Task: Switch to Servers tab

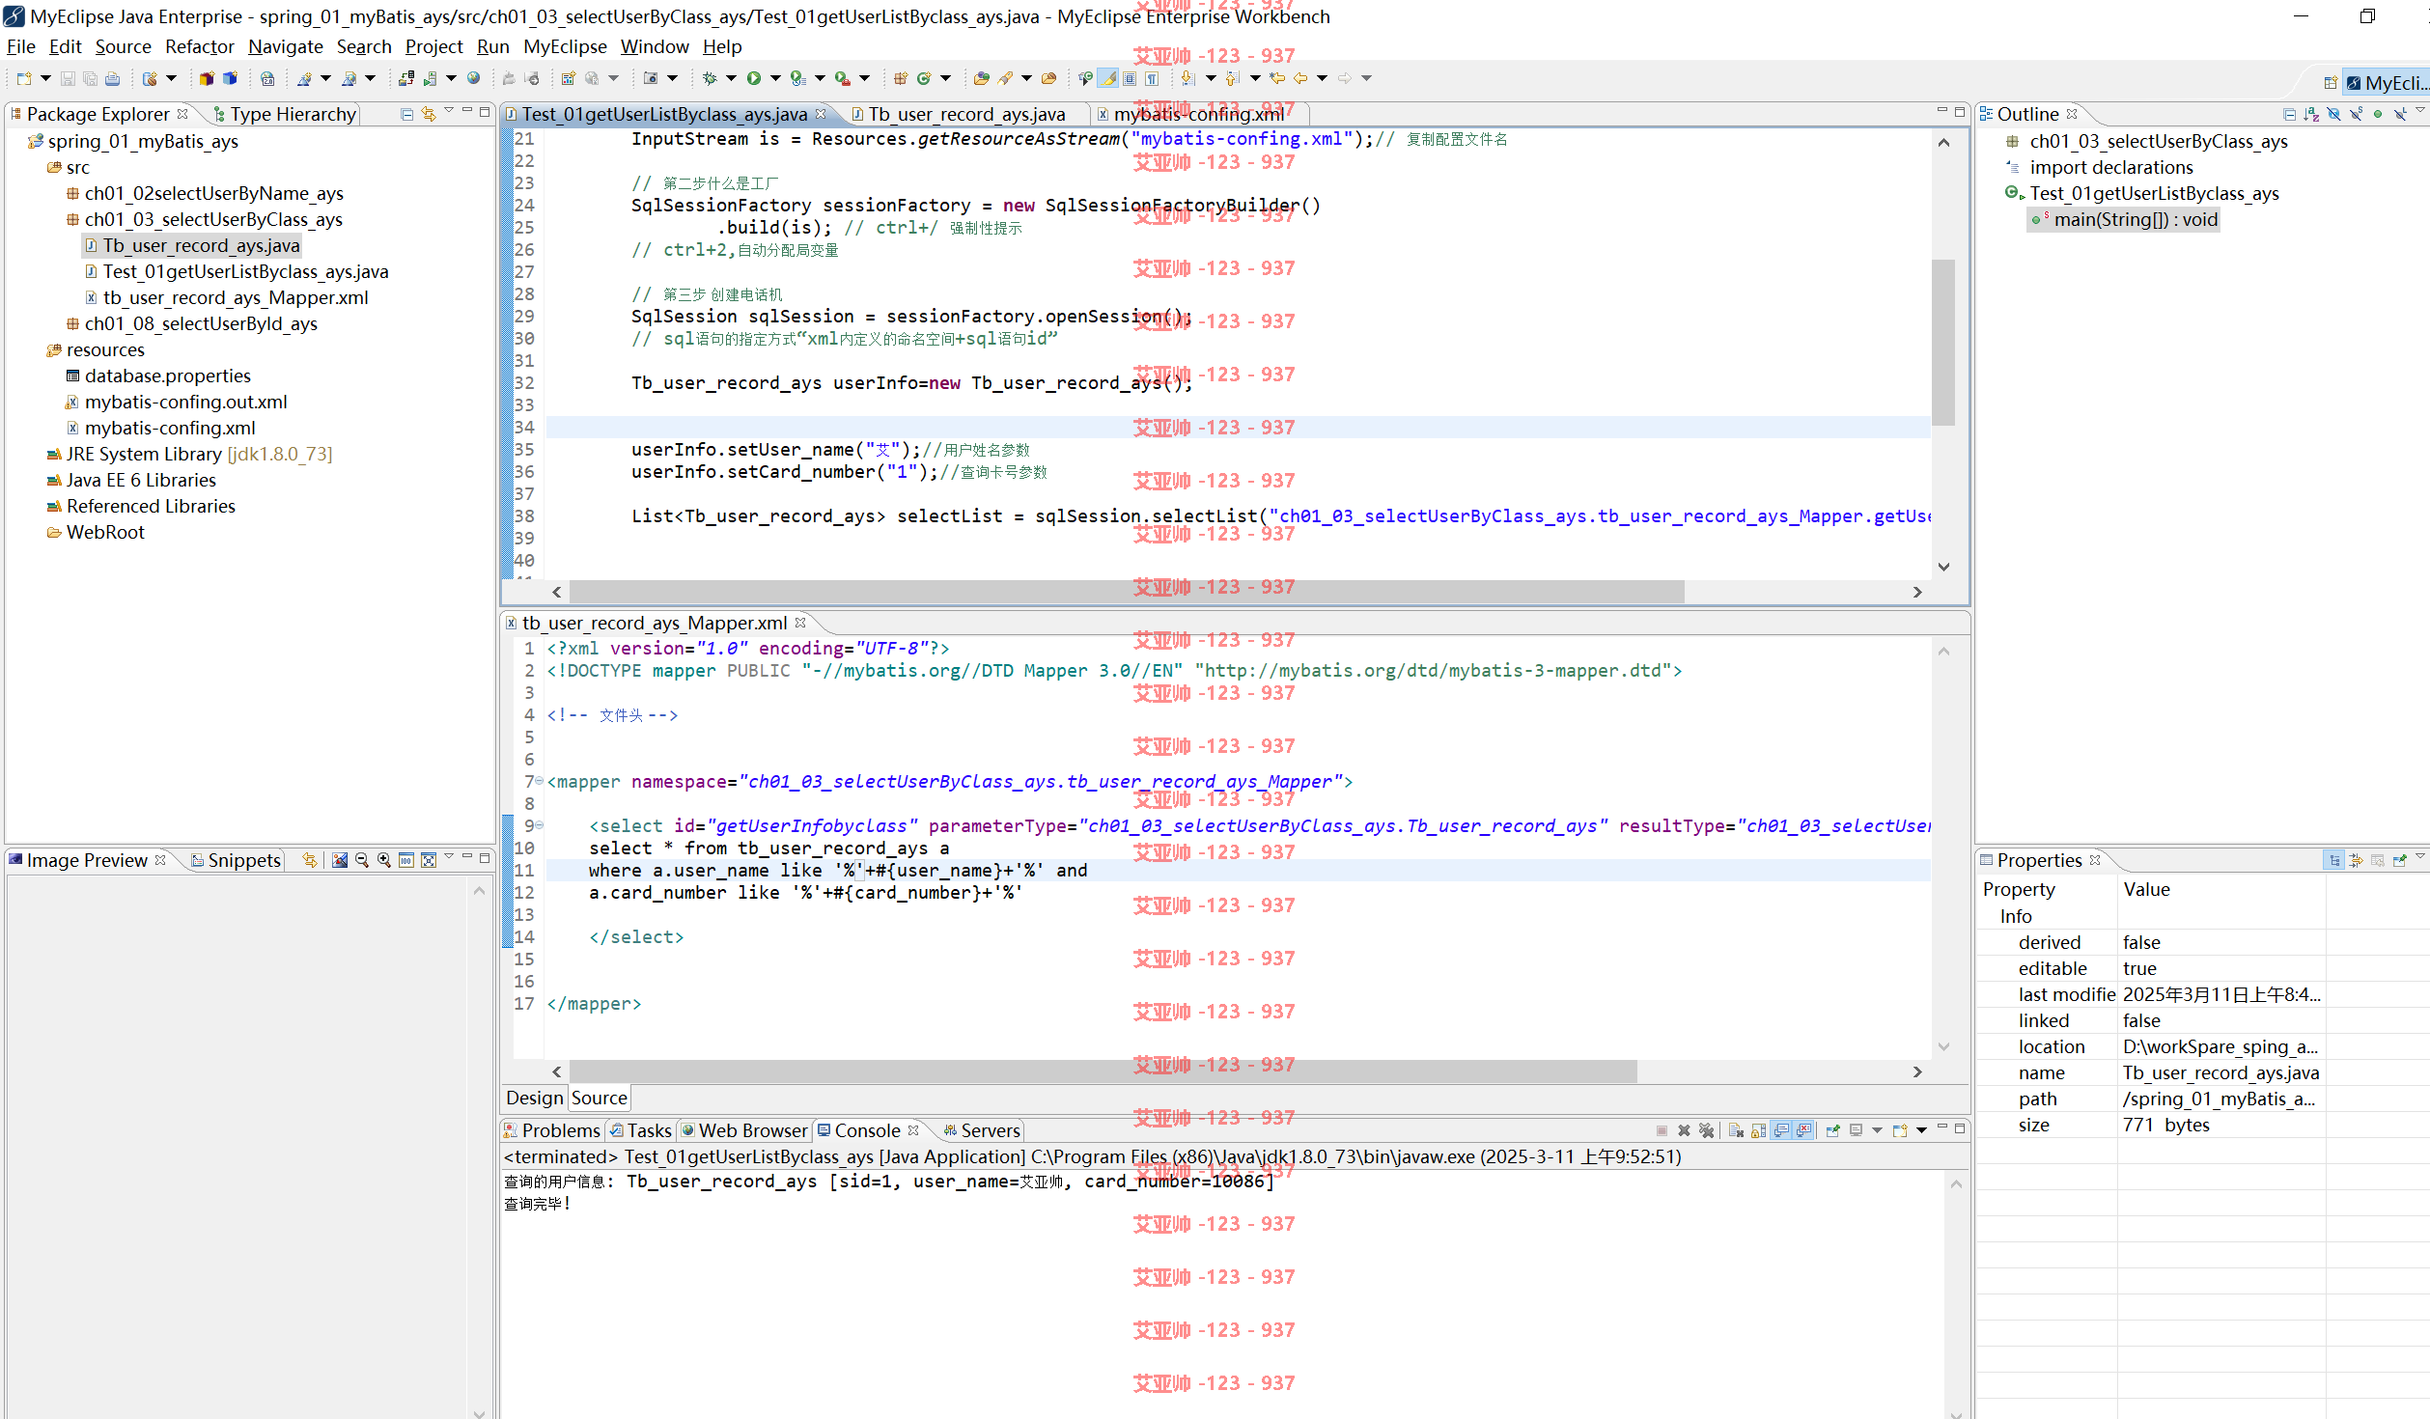Action: [x=982, y=1130]
